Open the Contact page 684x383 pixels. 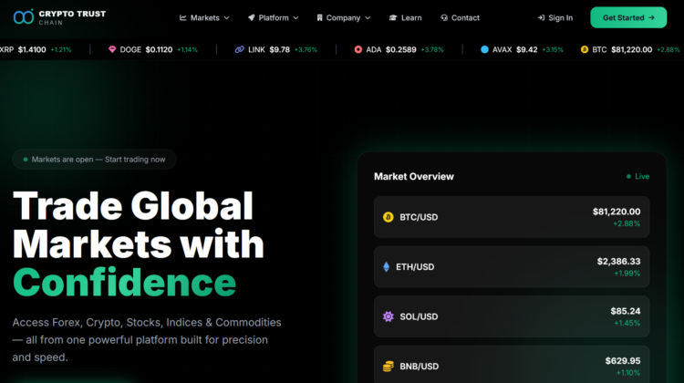[460, 18]
